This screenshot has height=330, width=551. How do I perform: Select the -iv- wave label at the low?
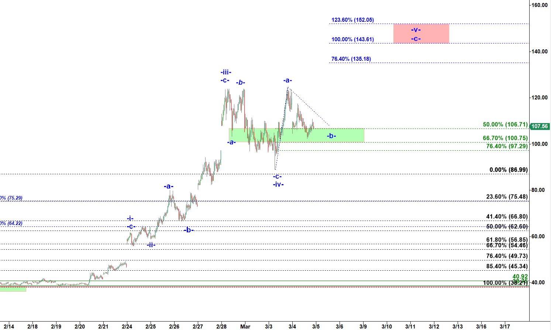point(278,184)
